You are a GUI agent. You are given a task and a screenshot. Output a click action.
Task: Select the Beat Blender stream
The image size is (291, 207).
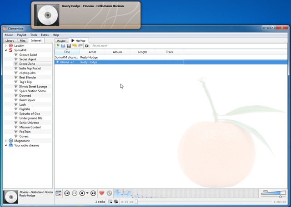point(28,78)
